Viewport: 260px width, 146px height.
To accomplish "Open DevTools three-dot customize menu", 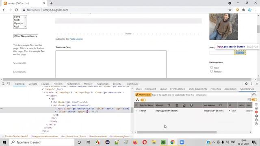I will [252, 84].
